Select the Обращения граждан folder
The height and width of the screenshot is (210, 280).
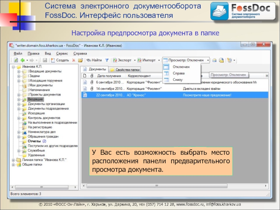pos(43,136)
